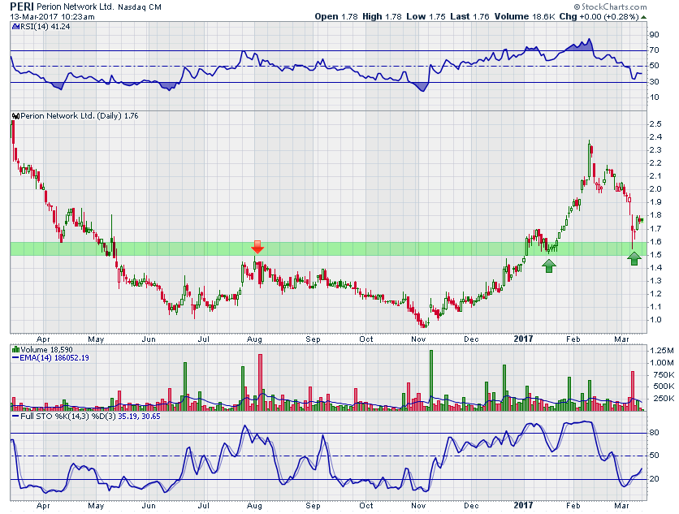Click the green up arrow under the March low

634,258
